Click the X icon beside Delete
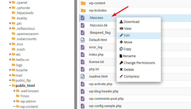191x109 pixels. 121,69
